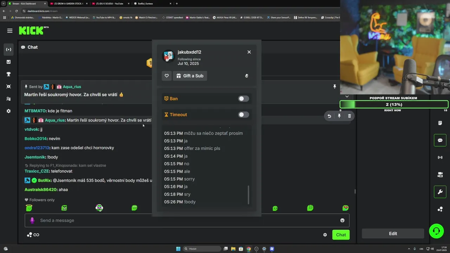
Task: Open Australsk86420 username in chat
Action: [41, 189]
